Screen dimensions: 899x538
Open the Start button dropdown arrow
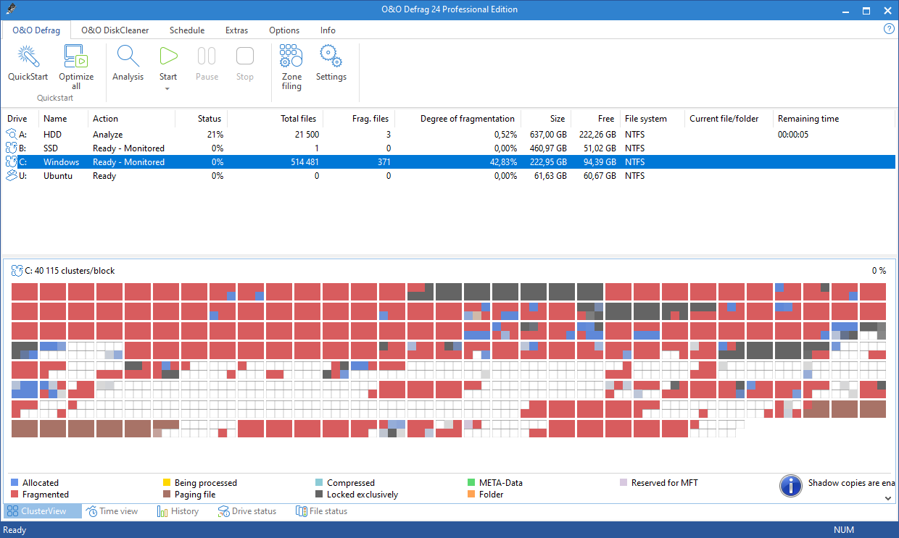tap(167, 88)
